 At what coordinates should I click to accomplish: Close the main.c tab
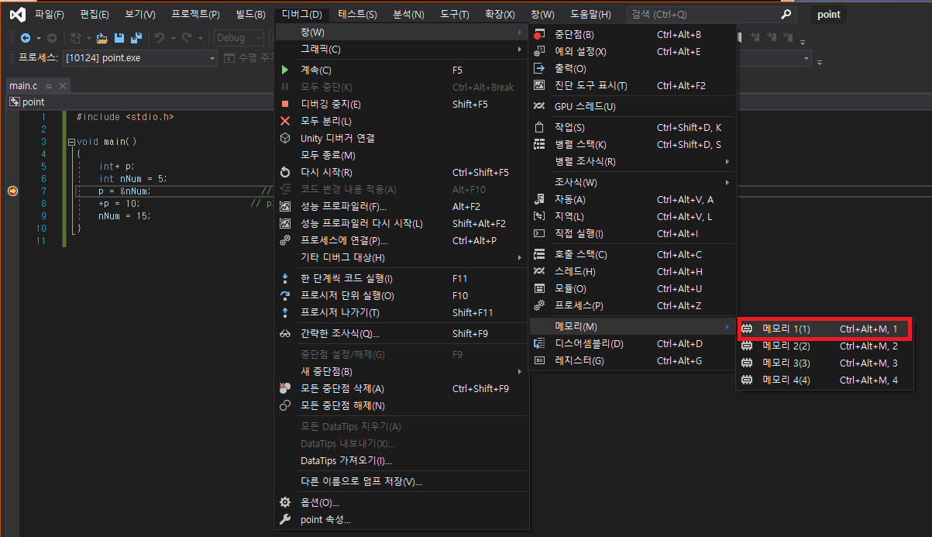tap(63, 85)
